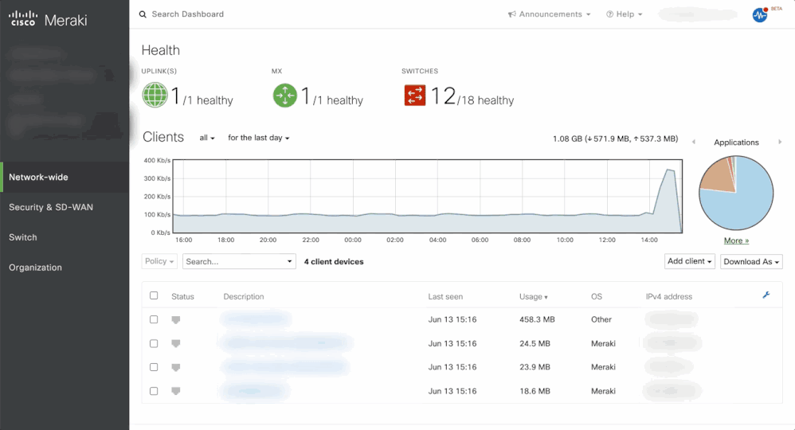
Task: Sort the table by Usage column
Action: pos(533,297)
